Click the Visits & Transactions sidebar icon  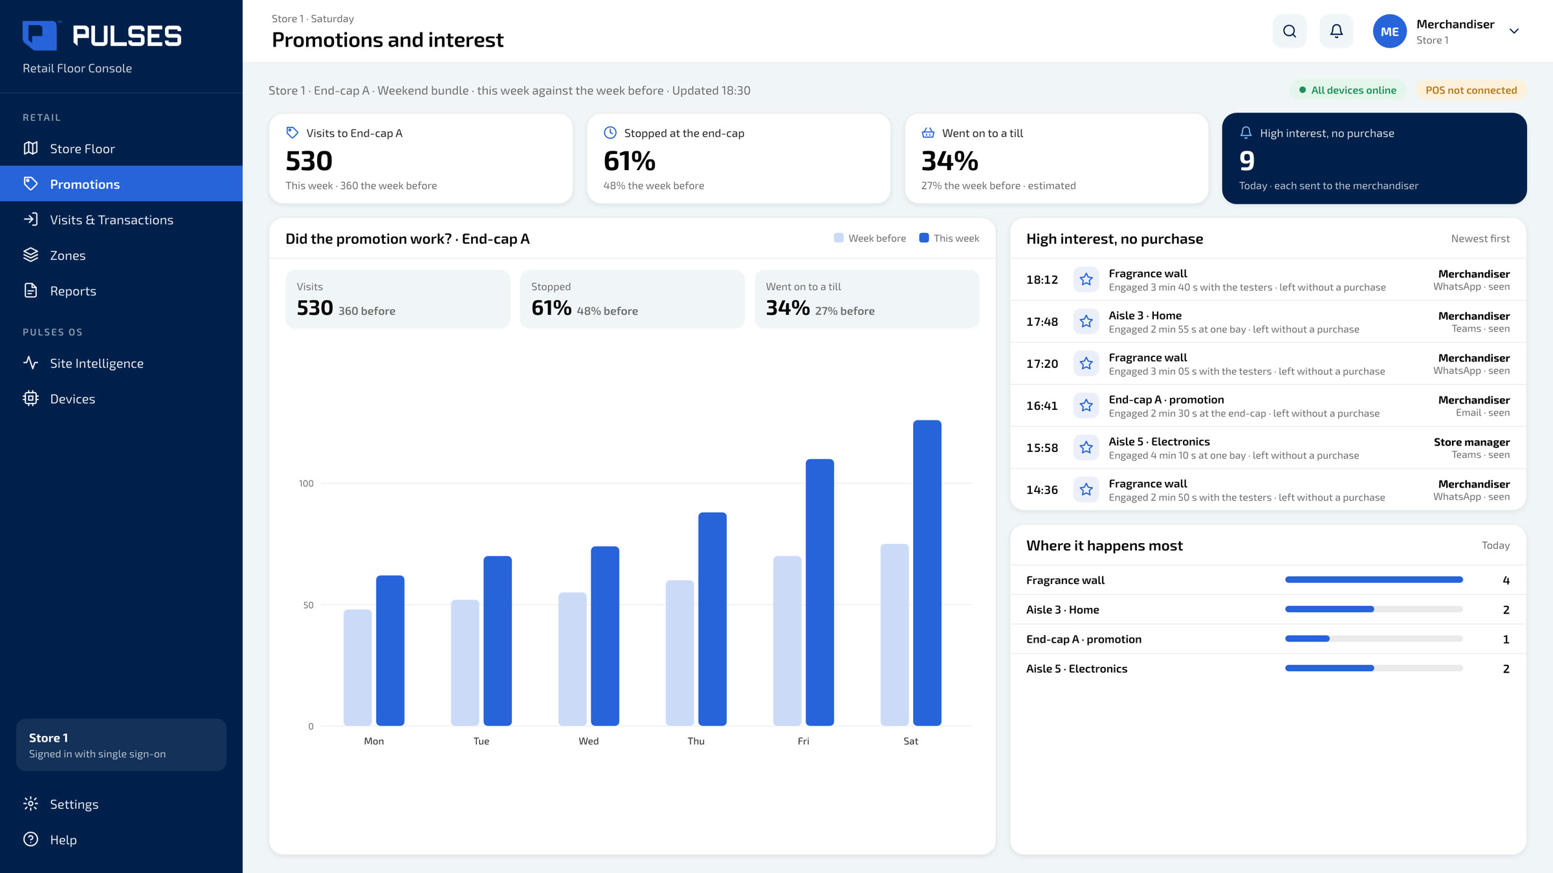click(x=30, y=219)
